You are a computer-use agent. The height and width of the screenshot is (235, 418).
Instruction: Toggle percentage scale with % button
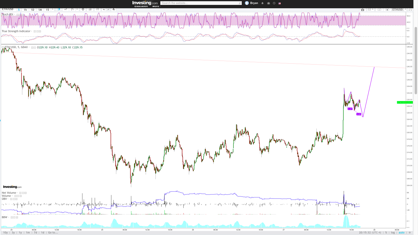[386, 233]
